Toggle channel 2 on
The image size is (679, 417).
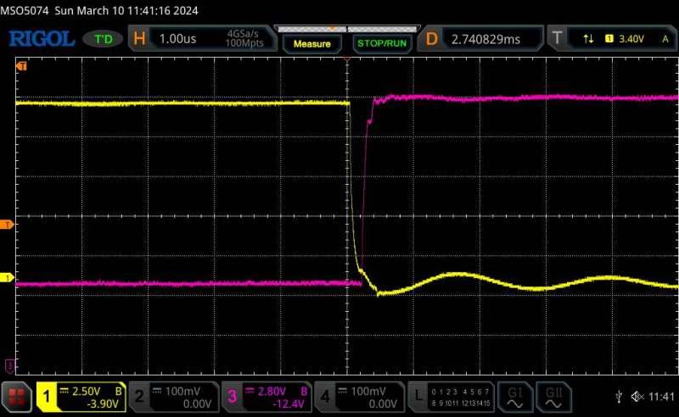click(x=174, y=396)
